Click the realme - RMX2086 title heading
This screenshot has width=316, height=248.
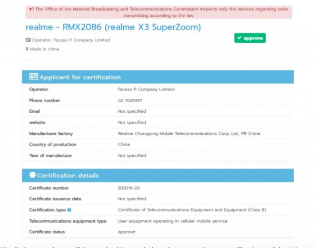point(113,27)
